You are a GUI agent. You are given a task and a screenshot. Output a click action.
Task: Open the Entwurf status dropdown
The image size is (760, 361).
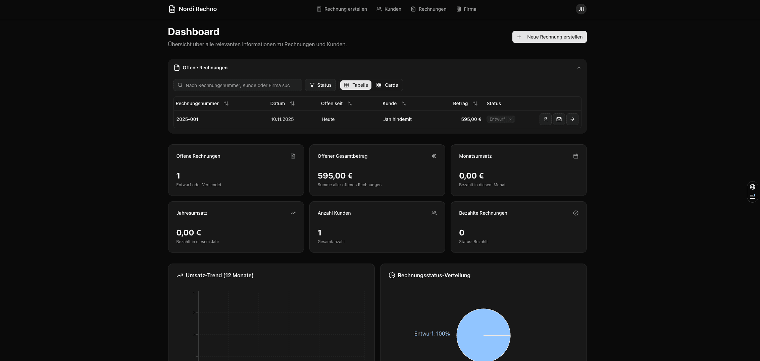coord(501,119)
